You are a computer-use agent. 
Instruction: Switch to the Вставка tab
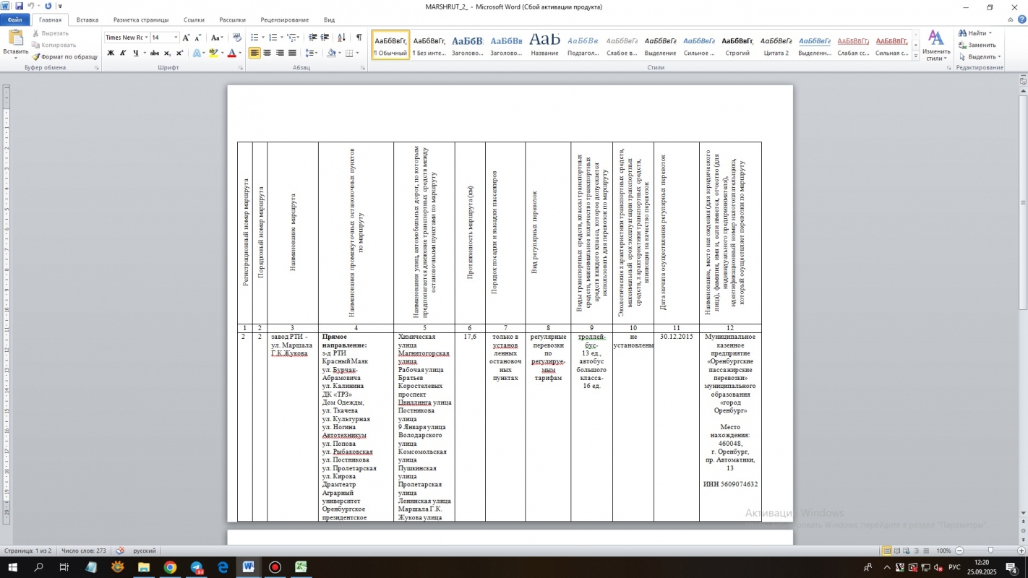[x=87, y=20]
